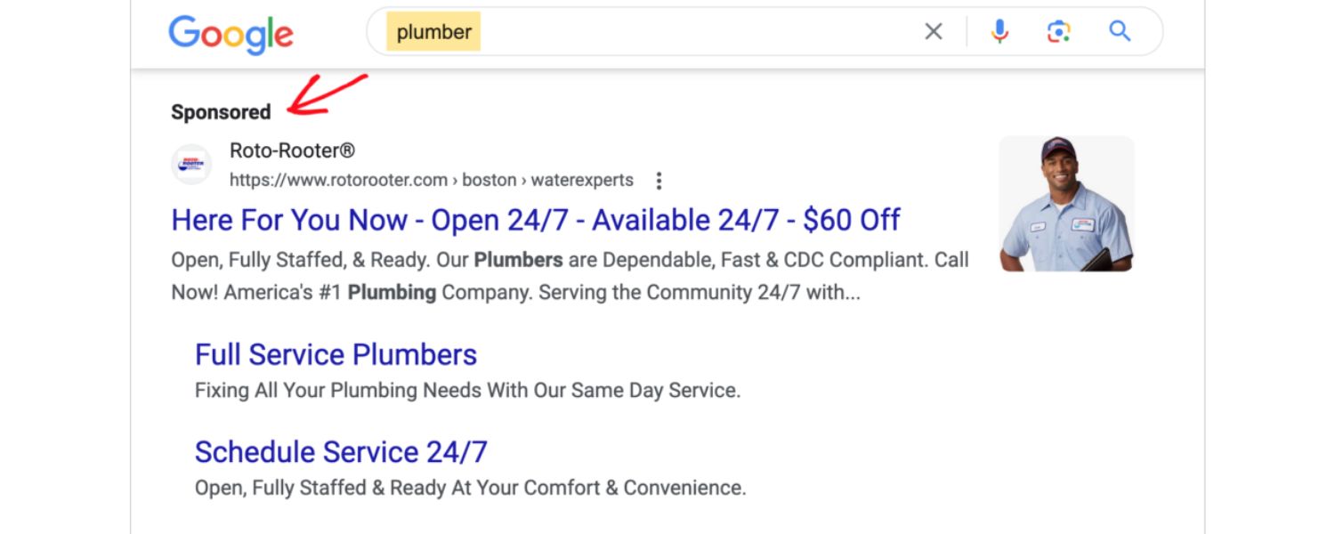Viewport: 1335px width, 534px height.
Task: Click the Roto-Rooter advertiser name
Action: pos(292,150)
